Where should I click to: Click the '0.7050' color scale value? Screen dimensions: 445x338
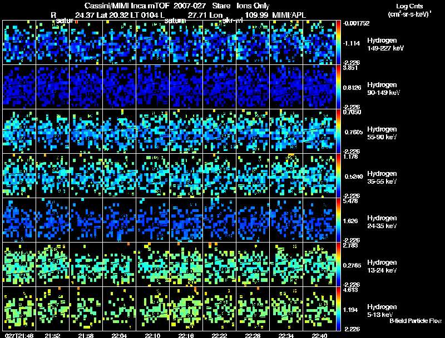tap(352, 112)
